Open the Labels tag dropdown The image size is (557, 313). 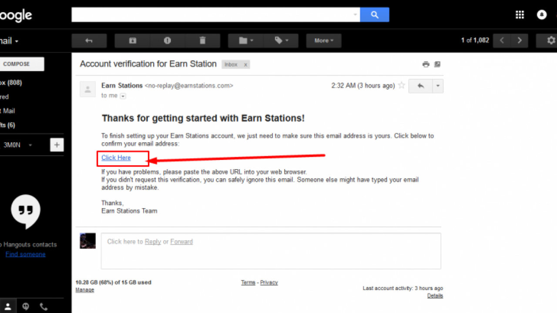click(281, 40)
